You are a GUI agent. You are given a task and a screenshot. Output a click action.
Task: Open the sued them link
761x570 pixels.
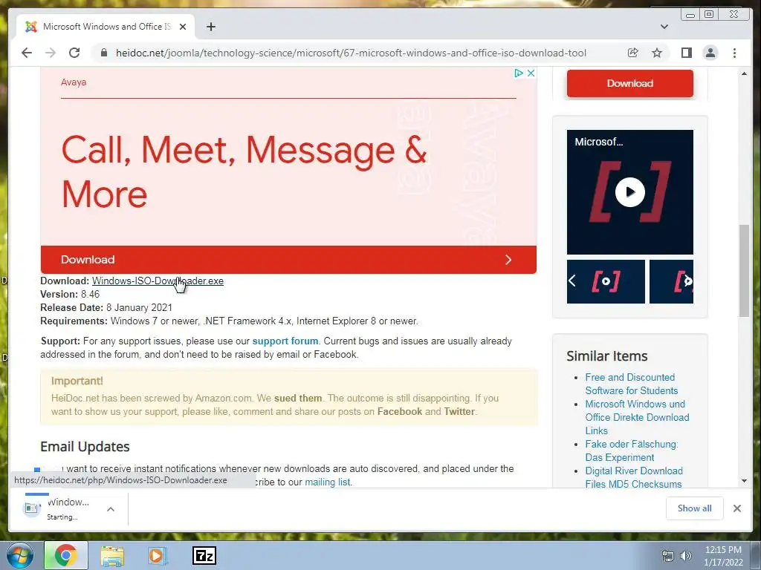click(x=298, y=398)
